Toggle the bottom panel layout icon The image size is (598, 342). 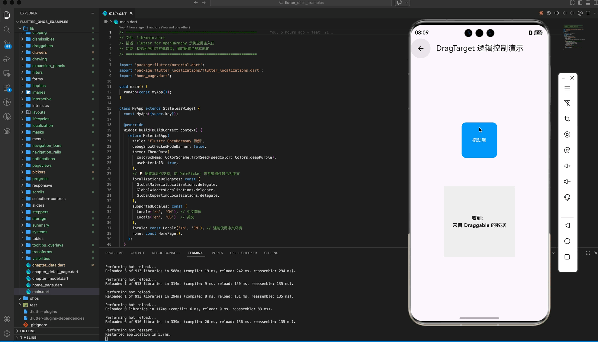tap(588, 3)
